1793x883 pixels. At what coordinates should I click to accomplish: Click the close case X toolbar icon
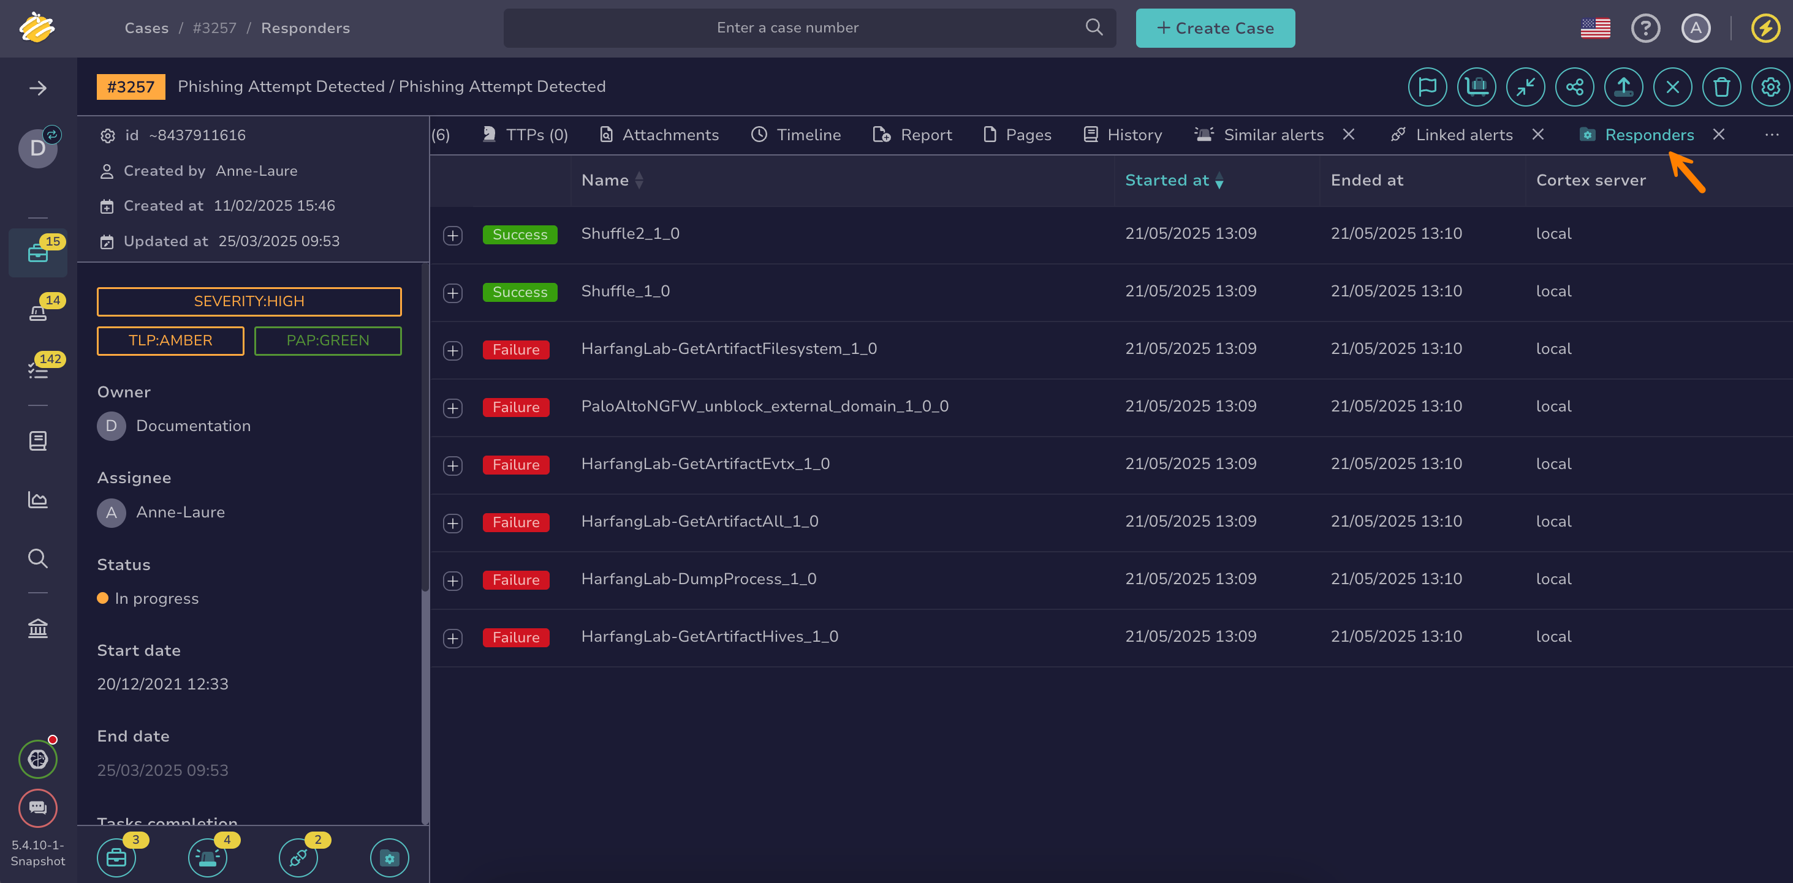[1672, 87]
